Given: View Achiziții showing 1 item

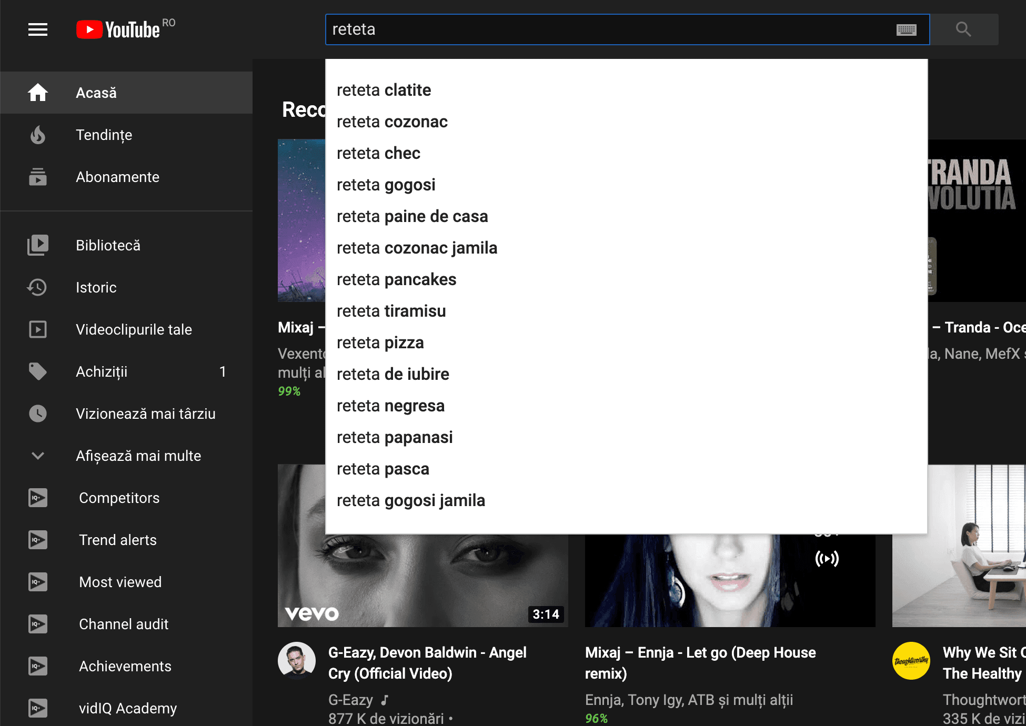Looking at the screenshot, I should (103, 371).
